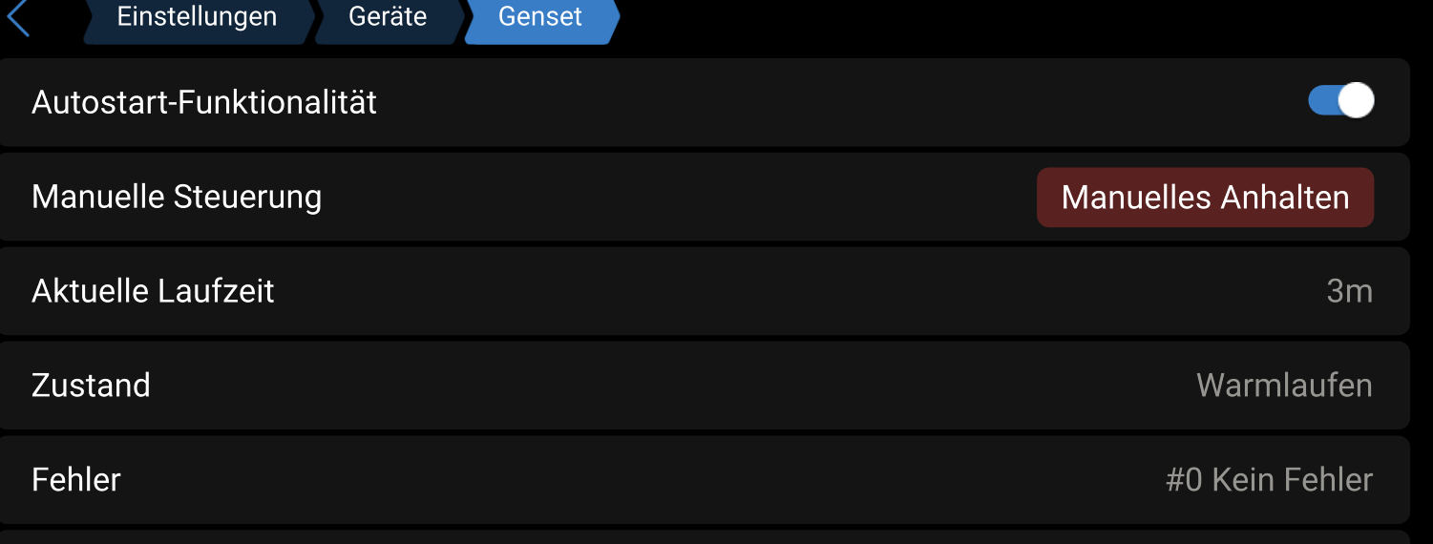Click the Warmlaufen status value
This screenshot has height=544, width=1433.
coord(1284,386)
